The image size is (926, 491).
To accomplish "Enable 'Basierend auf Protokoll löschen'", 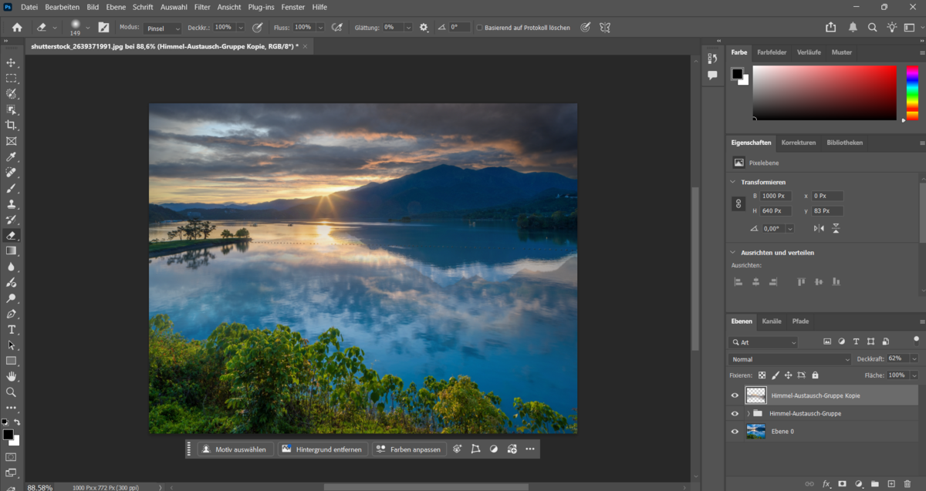I will click(480, 27).
